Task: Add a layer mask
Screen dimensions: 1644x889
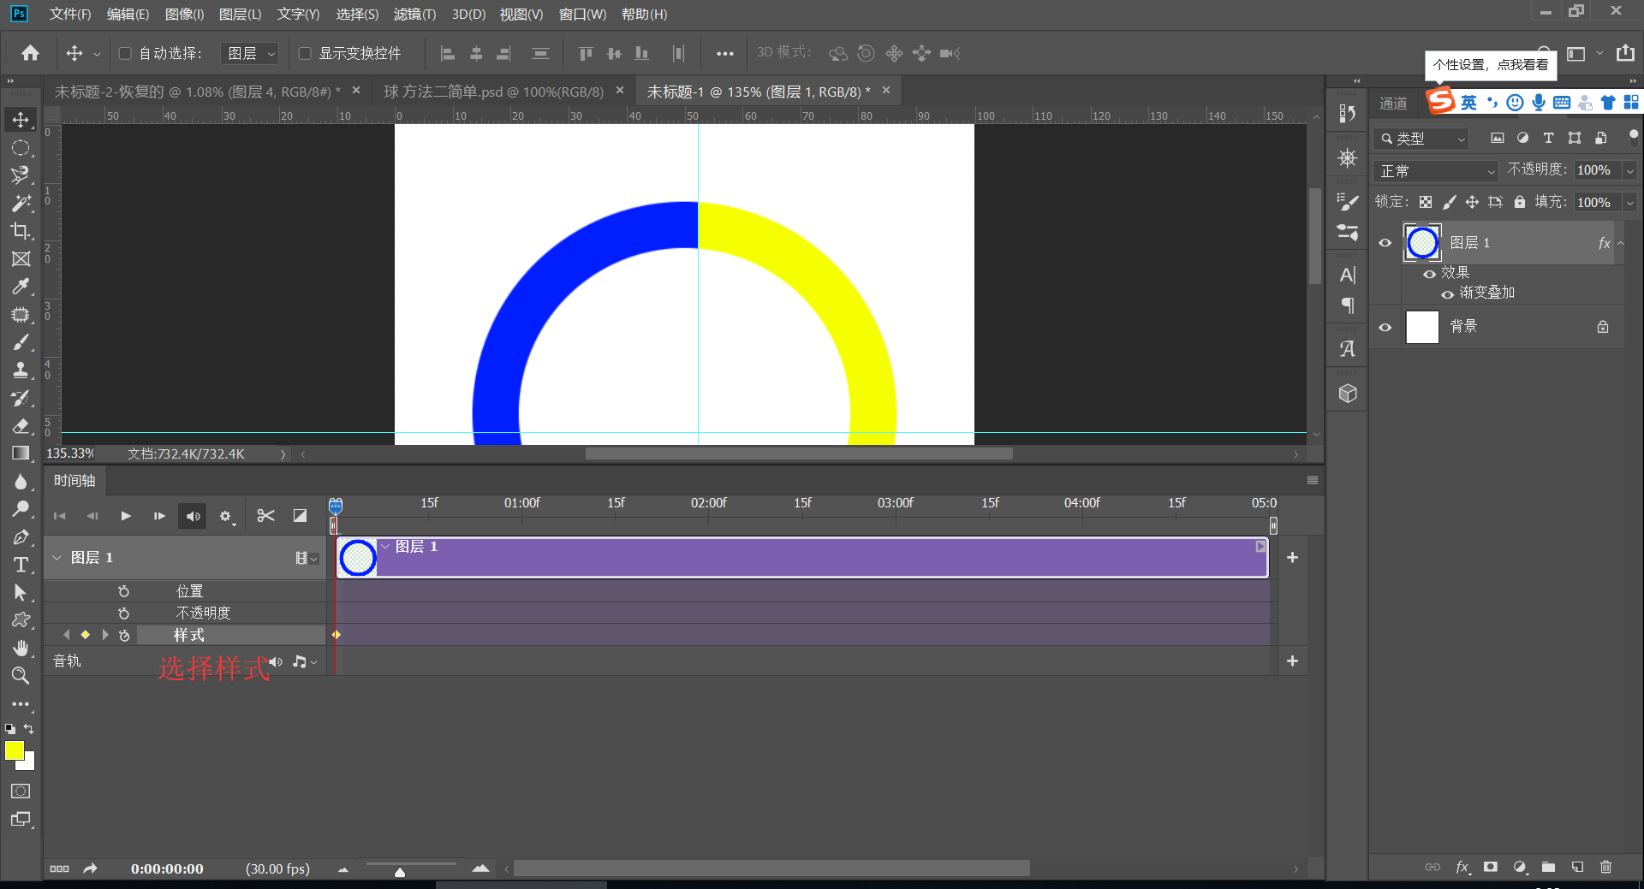Action: [x=1491, y=867]
